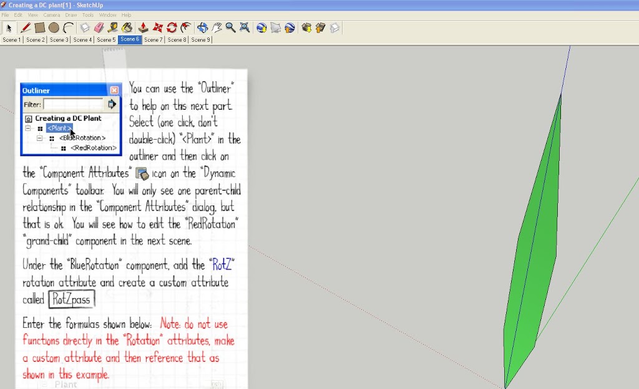Choose the Rectangle drawing tool
The image size is (639, 389).
click(x=39, y=27)
